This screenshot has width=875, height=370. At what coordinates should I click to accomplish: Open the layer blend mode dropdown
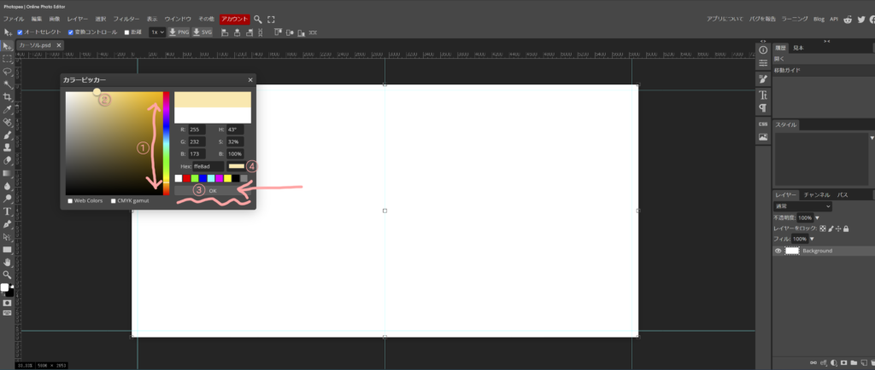(x=802, y=206)
